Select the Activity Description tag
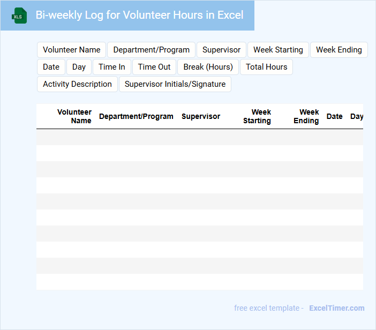 (77, 84)
